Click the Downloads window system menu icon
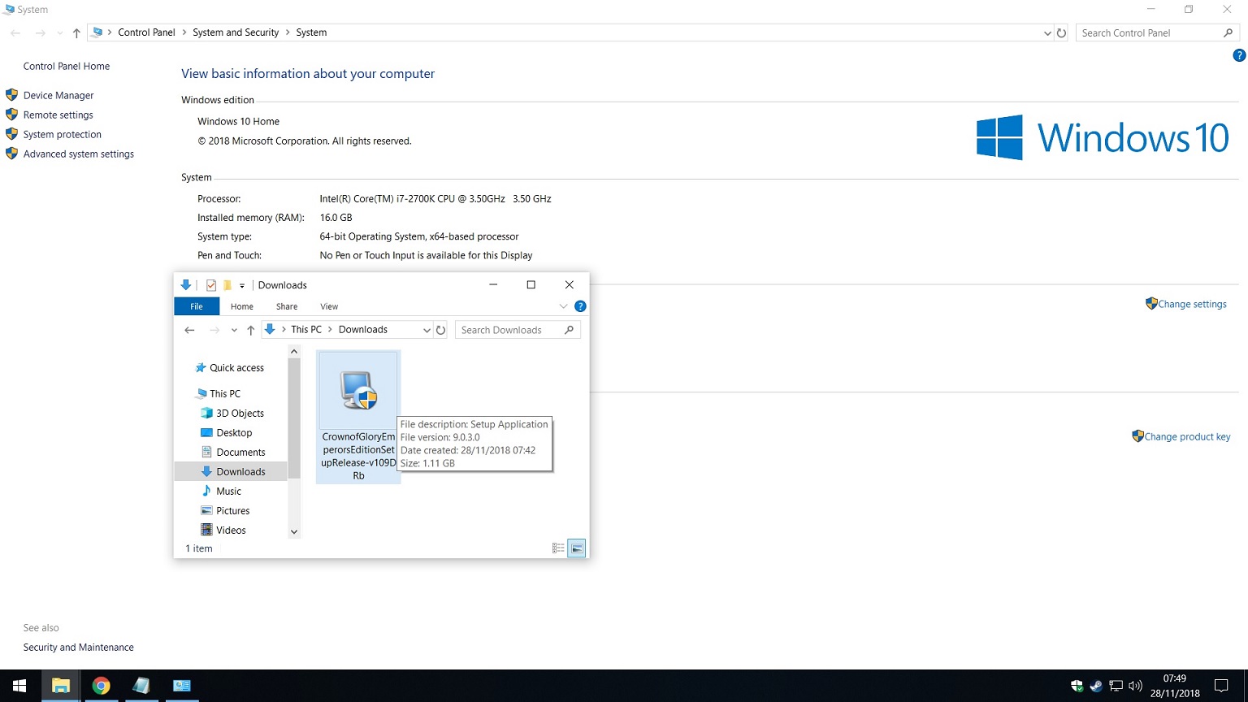The image size is (1248, 702). point(186,285)
